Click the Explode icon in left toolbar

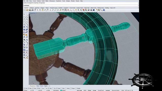pyautogui.click(x=27, y=35)
